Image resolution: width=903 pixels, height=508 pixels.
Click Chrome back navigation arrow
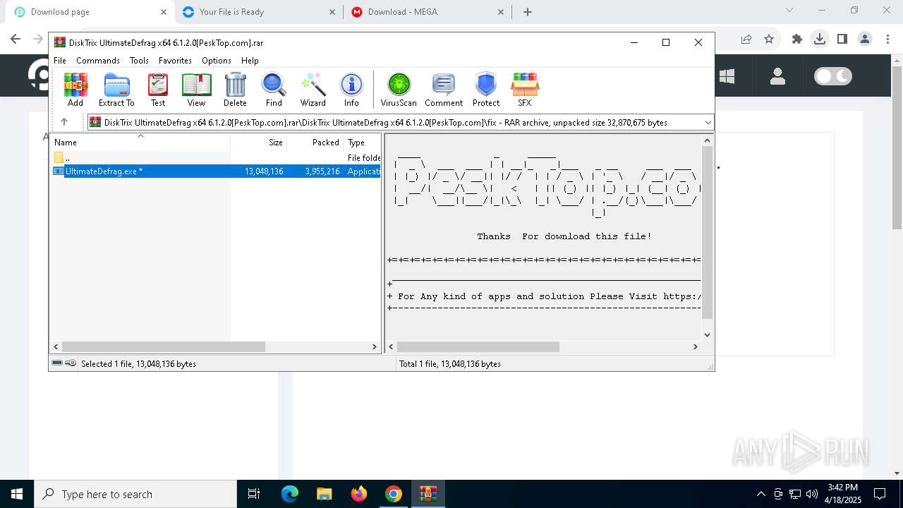click(x=16, y=40)
